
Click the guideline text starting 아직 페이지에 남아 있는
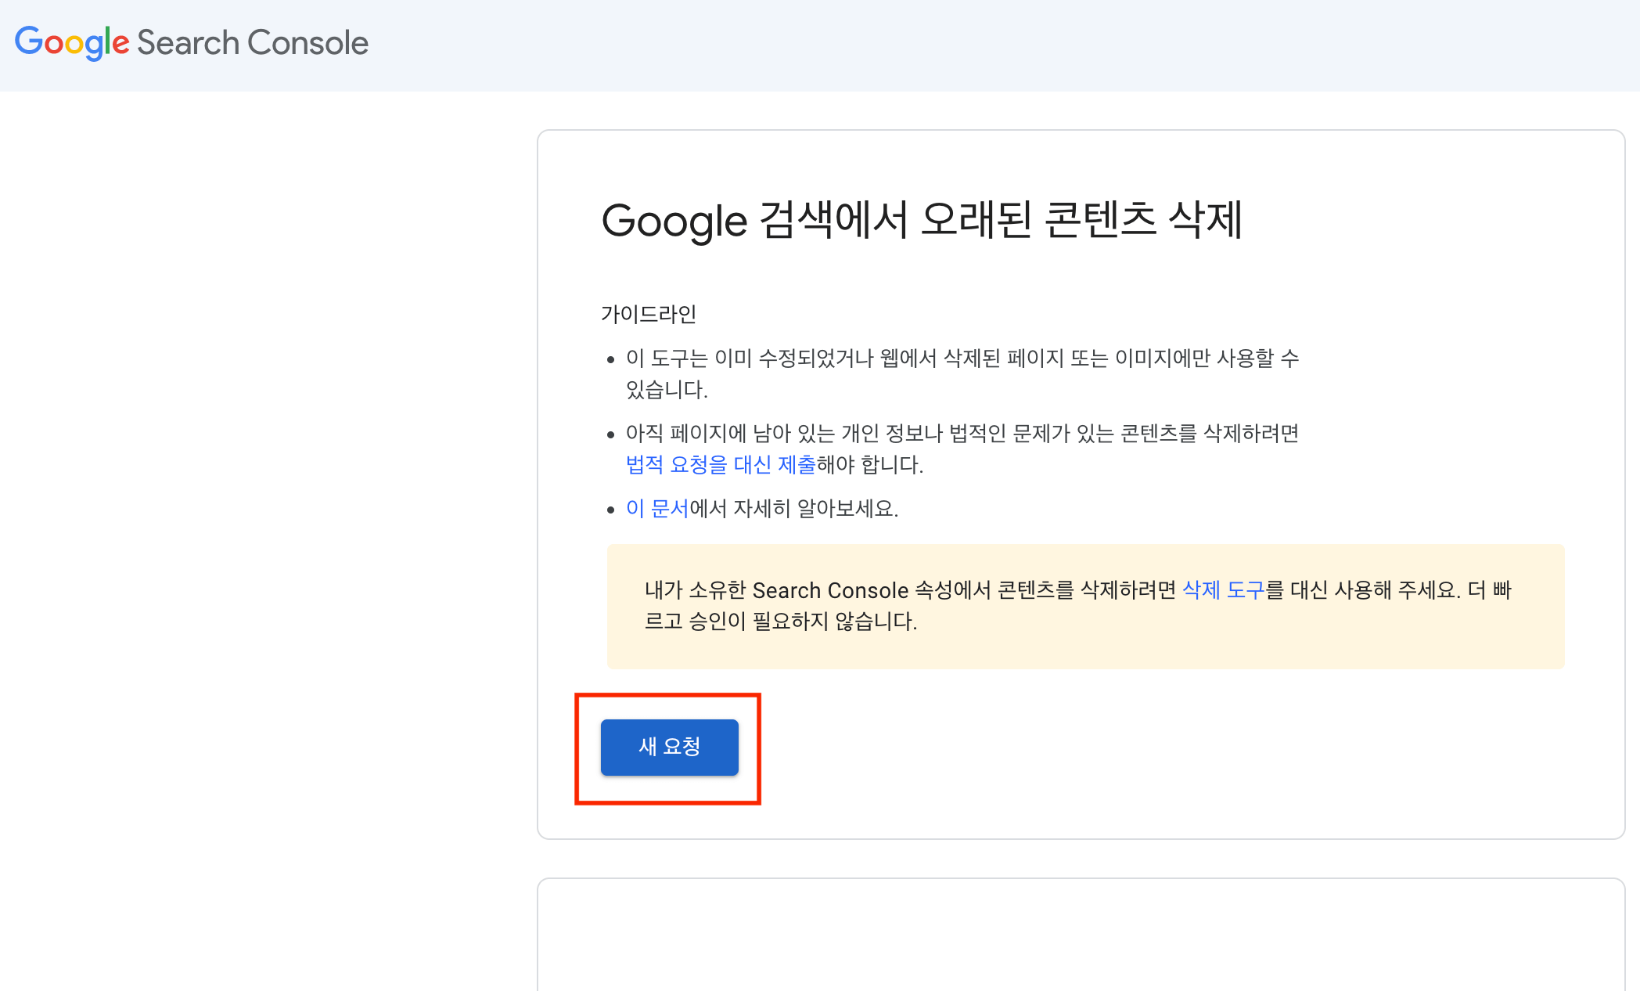962,449
